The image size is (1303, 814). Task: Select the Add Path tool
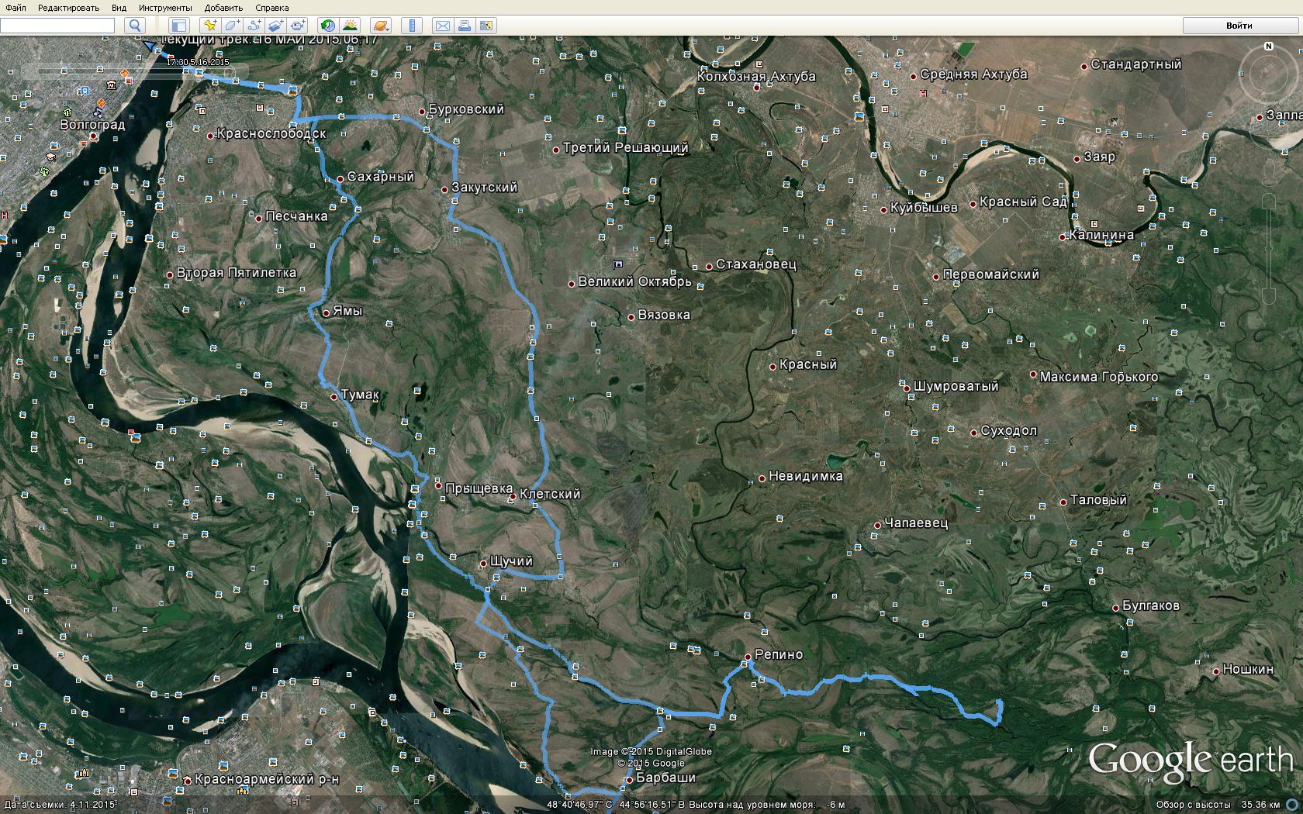[255, 26]
